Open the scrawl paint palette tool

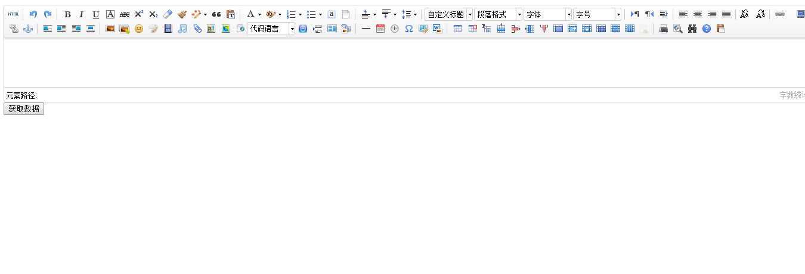pos(153,29)
